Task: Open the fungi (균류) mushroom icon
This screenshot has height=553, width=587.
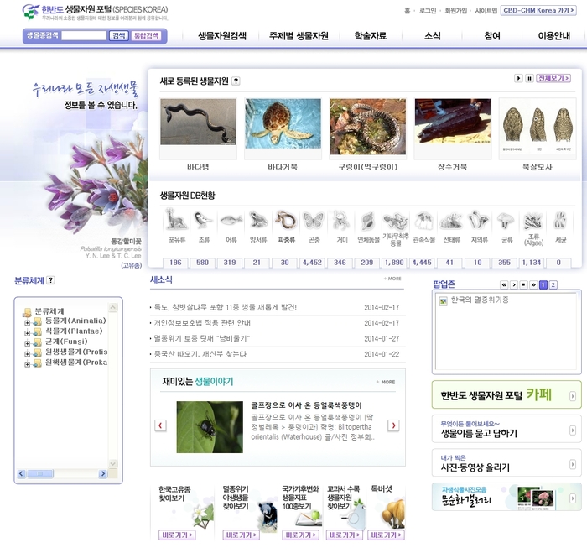Action: pyautogui.click(x=505, y=221)
